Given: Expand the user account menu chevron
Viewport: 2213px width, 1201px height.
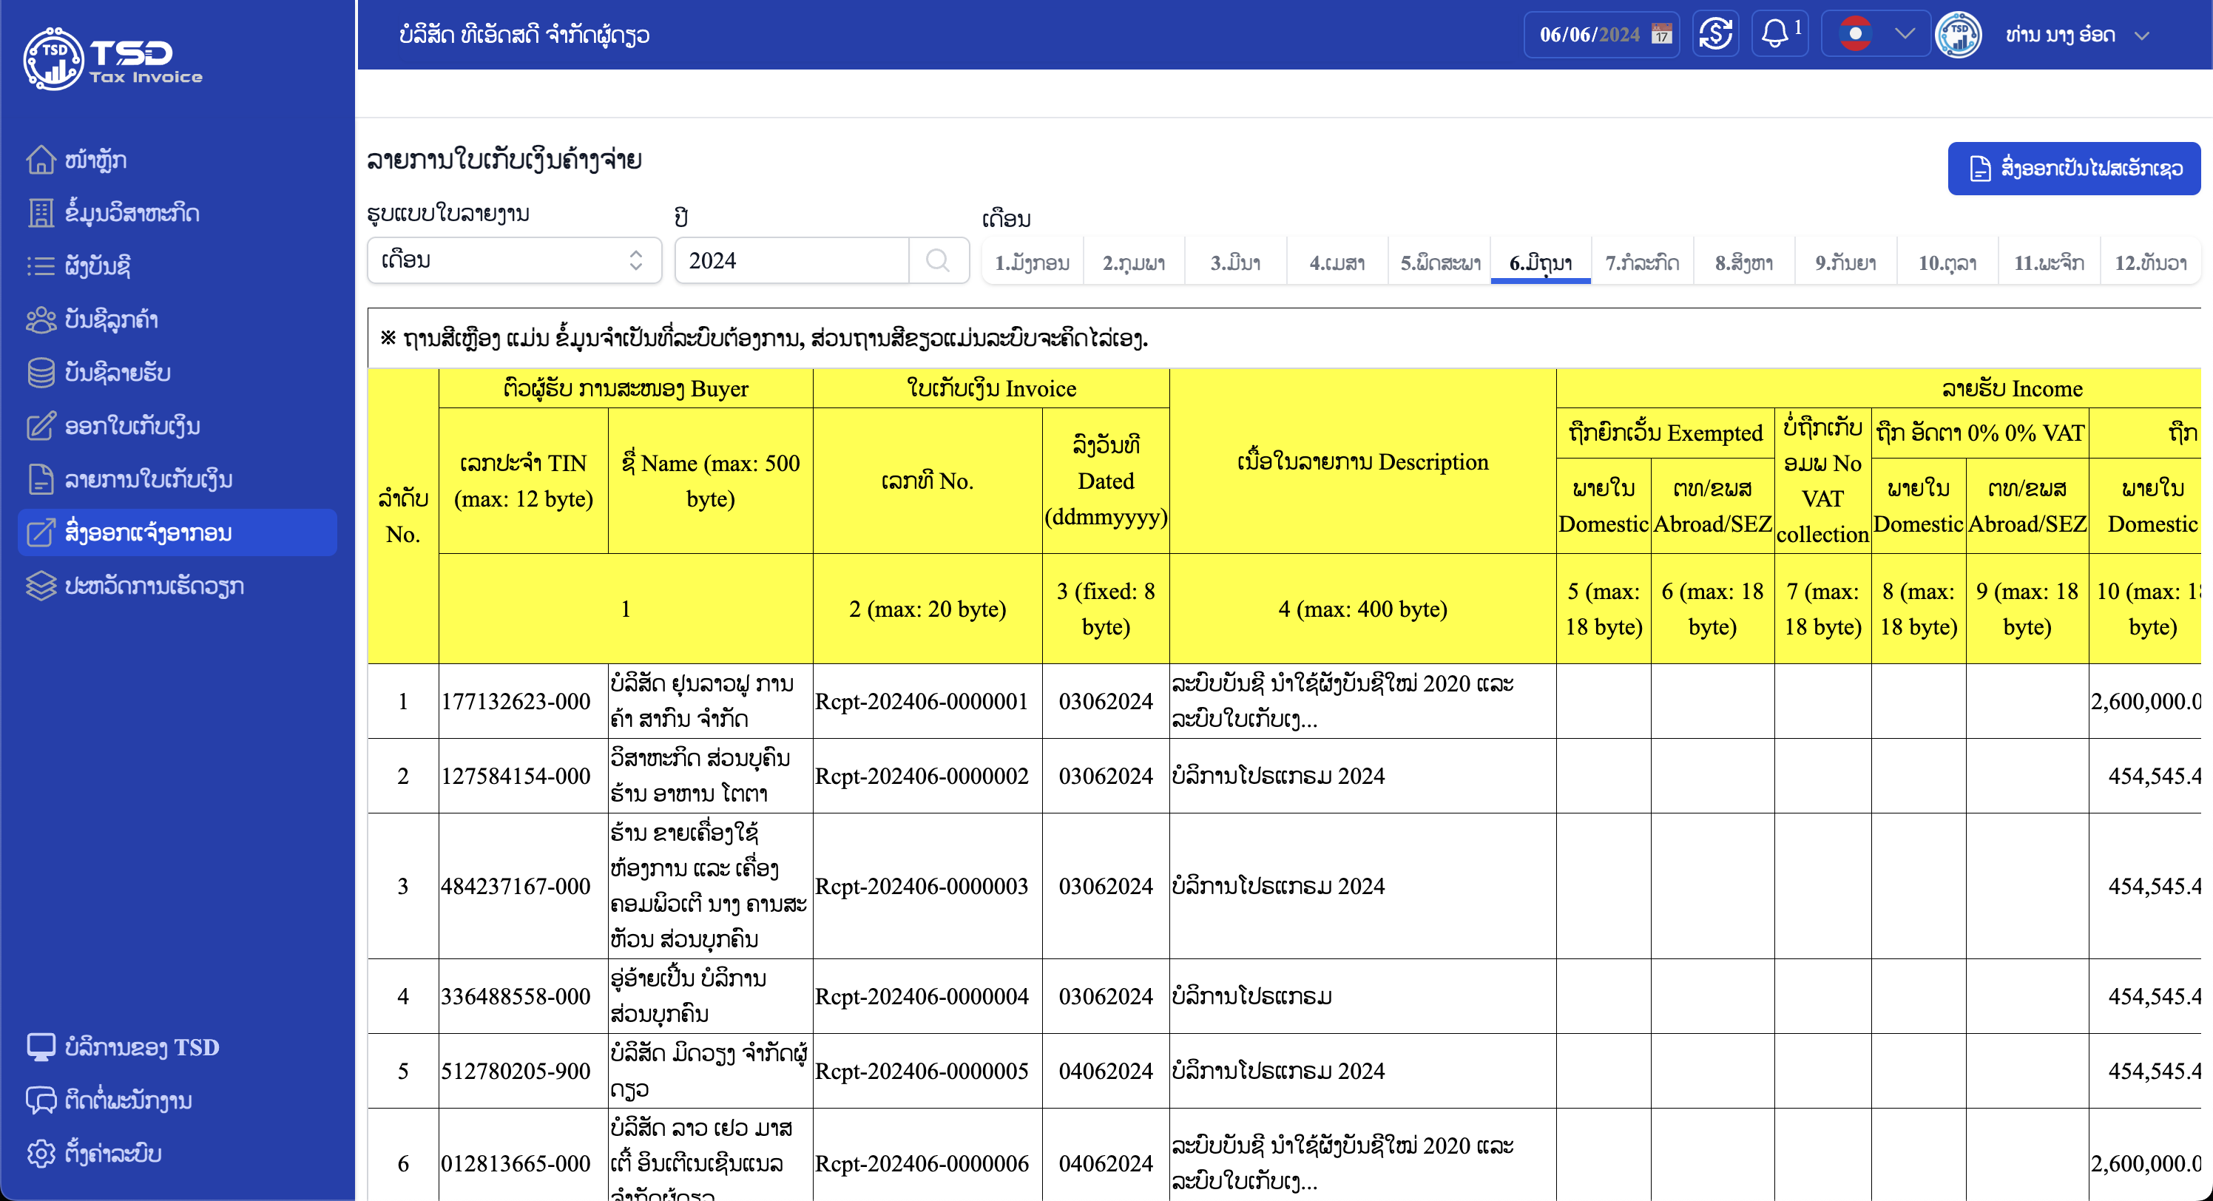Looking at the screenshot, I should tap(2142, 35).
